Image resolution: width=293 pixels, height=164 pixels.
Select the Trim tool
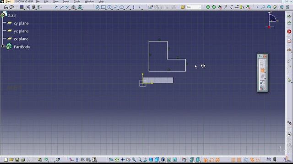[67, 7]
